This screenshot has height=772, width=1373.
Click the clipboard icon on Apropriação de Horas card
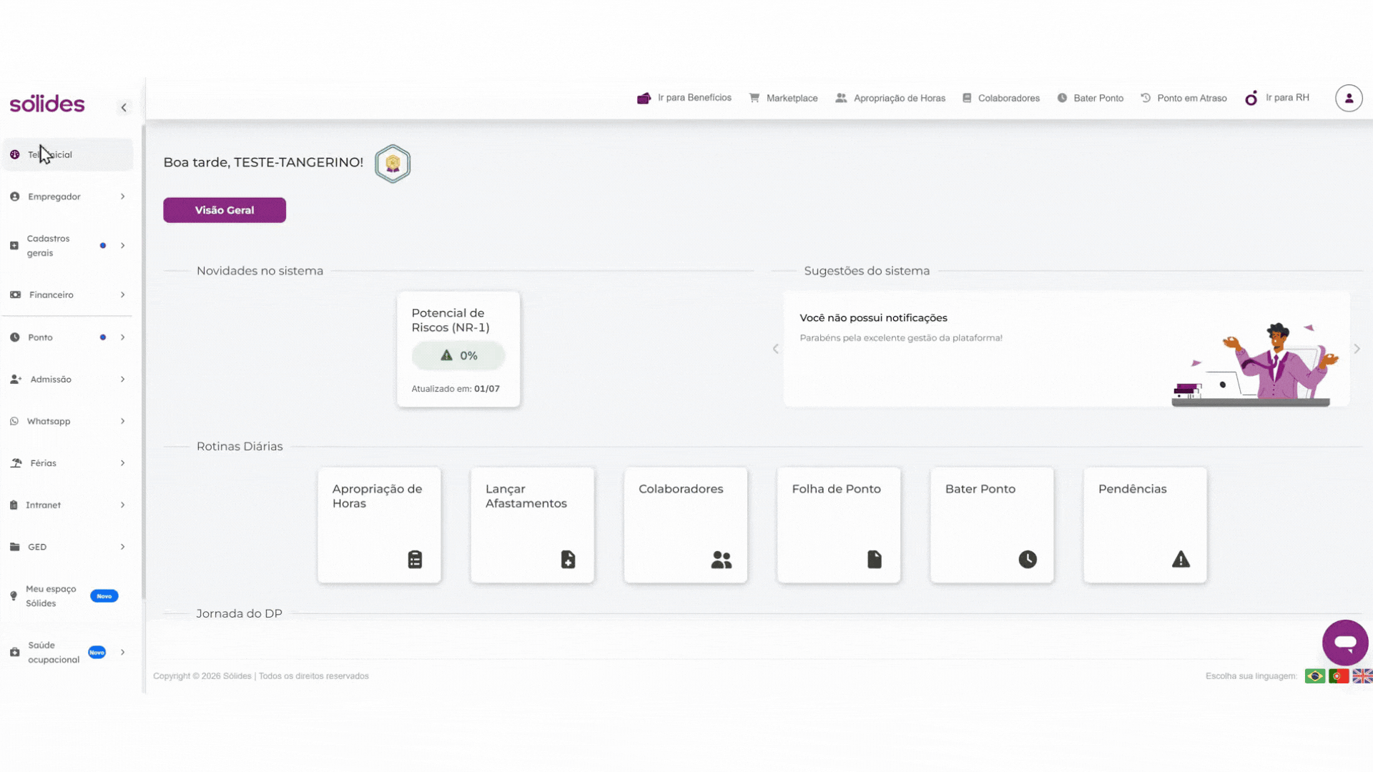(x=415, y=559)
